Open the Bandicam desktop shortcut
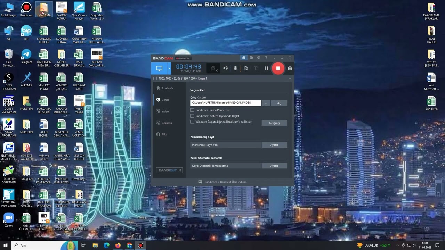445x250 pixels. pos(26,10)
